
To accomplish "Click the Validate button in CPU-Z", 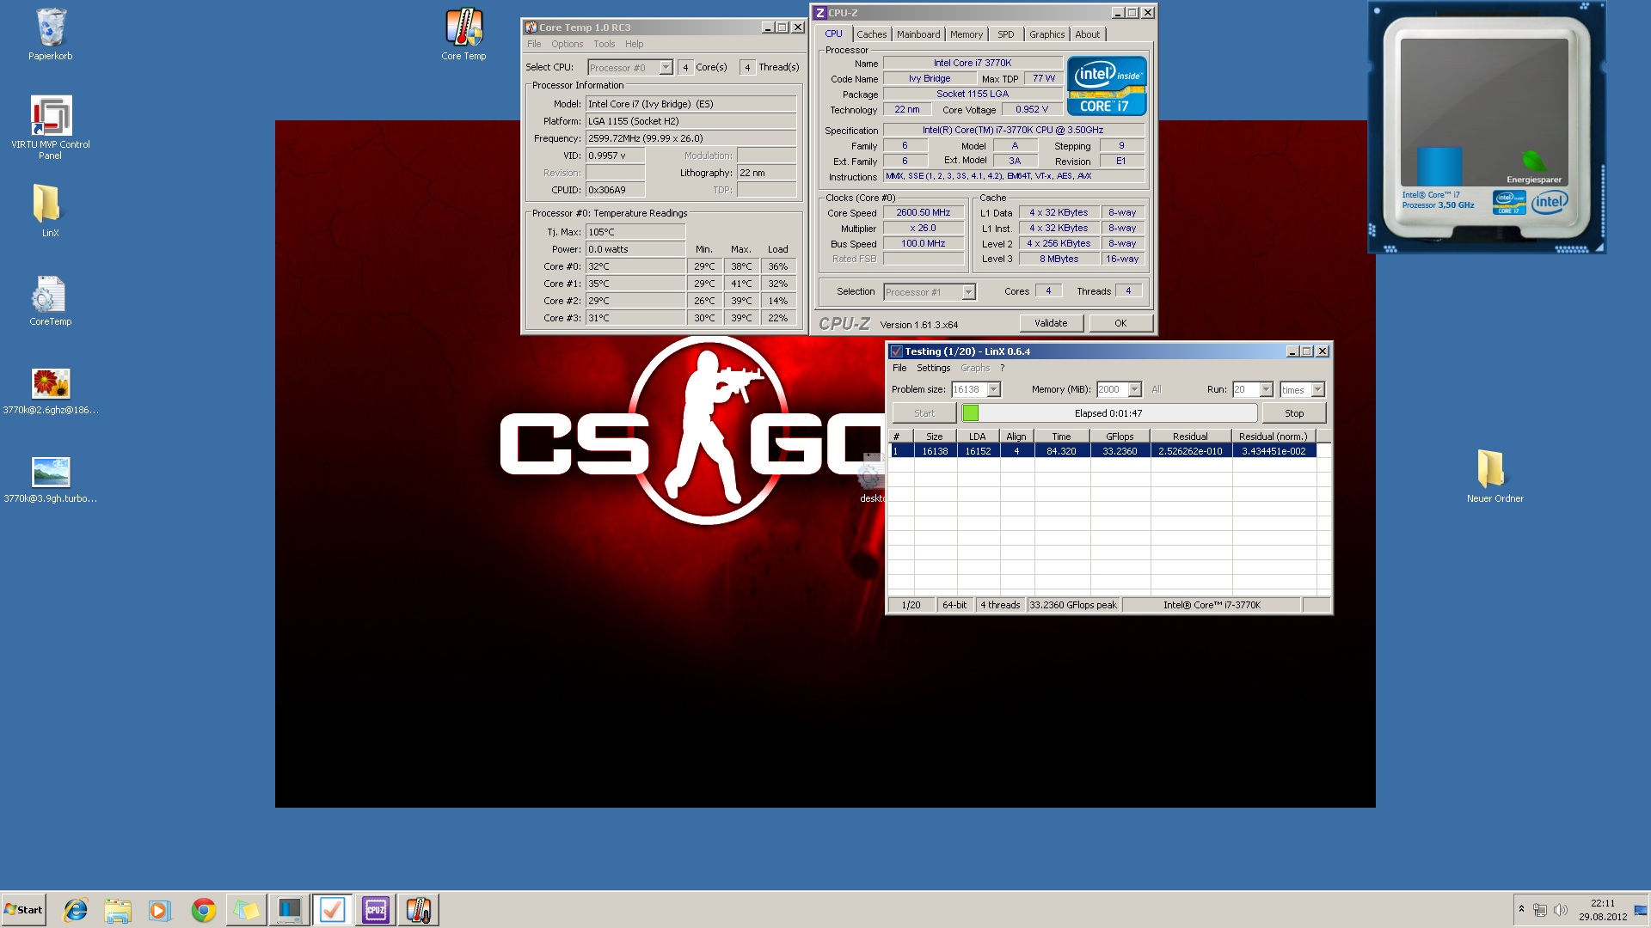I will 1051,323.
